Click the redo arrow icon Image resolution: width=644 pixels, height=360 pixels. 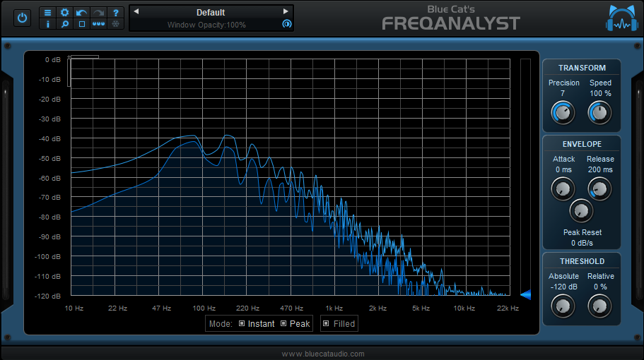pyautogui.click(x=98, y=13)
